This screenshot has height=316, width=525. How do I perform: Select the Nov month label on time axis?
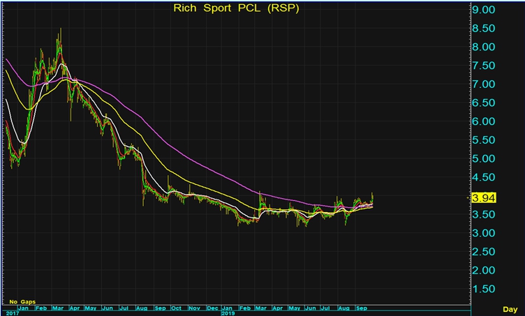click(194, 308)
